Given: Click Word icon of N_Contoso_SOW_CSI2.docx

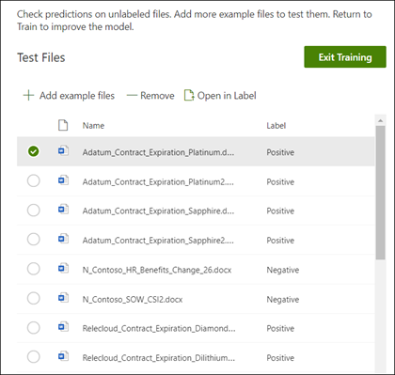Looking at the screenshot, I should click(63, 298).
